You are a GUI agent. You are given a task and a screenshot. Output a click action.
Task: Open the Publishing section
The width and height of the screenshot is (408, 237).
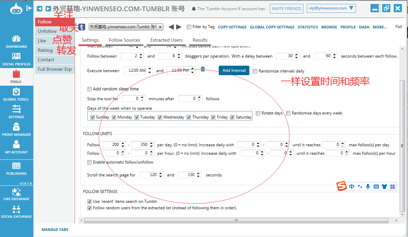coord(16,169)
